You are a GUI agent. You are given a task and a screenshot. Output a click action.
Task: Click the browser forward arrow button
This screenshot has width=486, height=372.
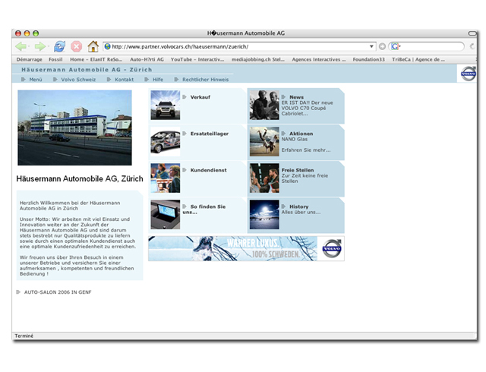point(39,46)
